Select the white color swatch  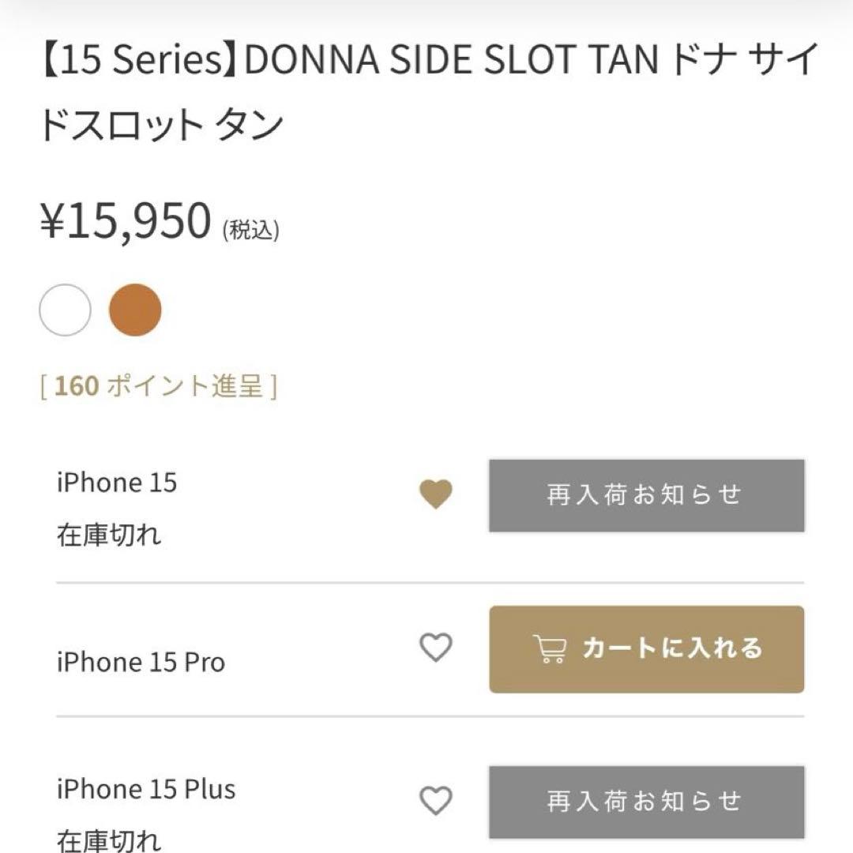64,310
